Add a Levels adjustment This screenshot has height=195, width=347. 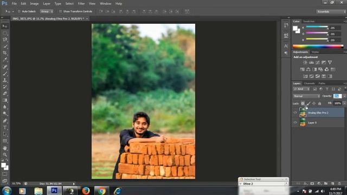click(x=311, y=63)
